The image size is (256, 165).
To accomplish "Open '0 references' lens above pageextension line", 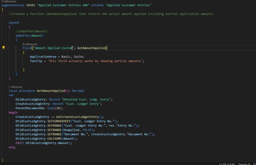I will tap(9, 1).
